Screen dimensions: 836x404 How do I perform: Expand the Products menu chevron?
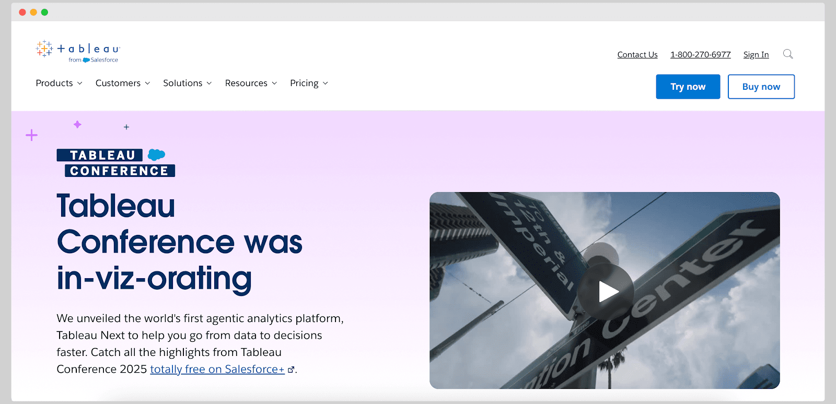pyautogui.click(x=80, y=84)
